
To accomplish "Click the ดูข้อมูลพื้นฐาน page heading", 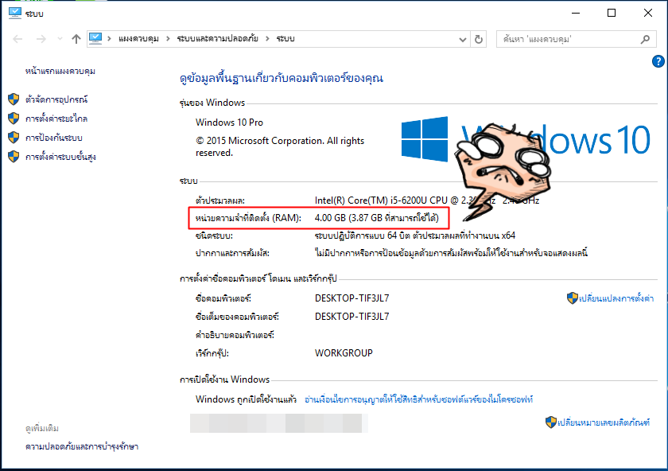I will (x=282, y=79).
